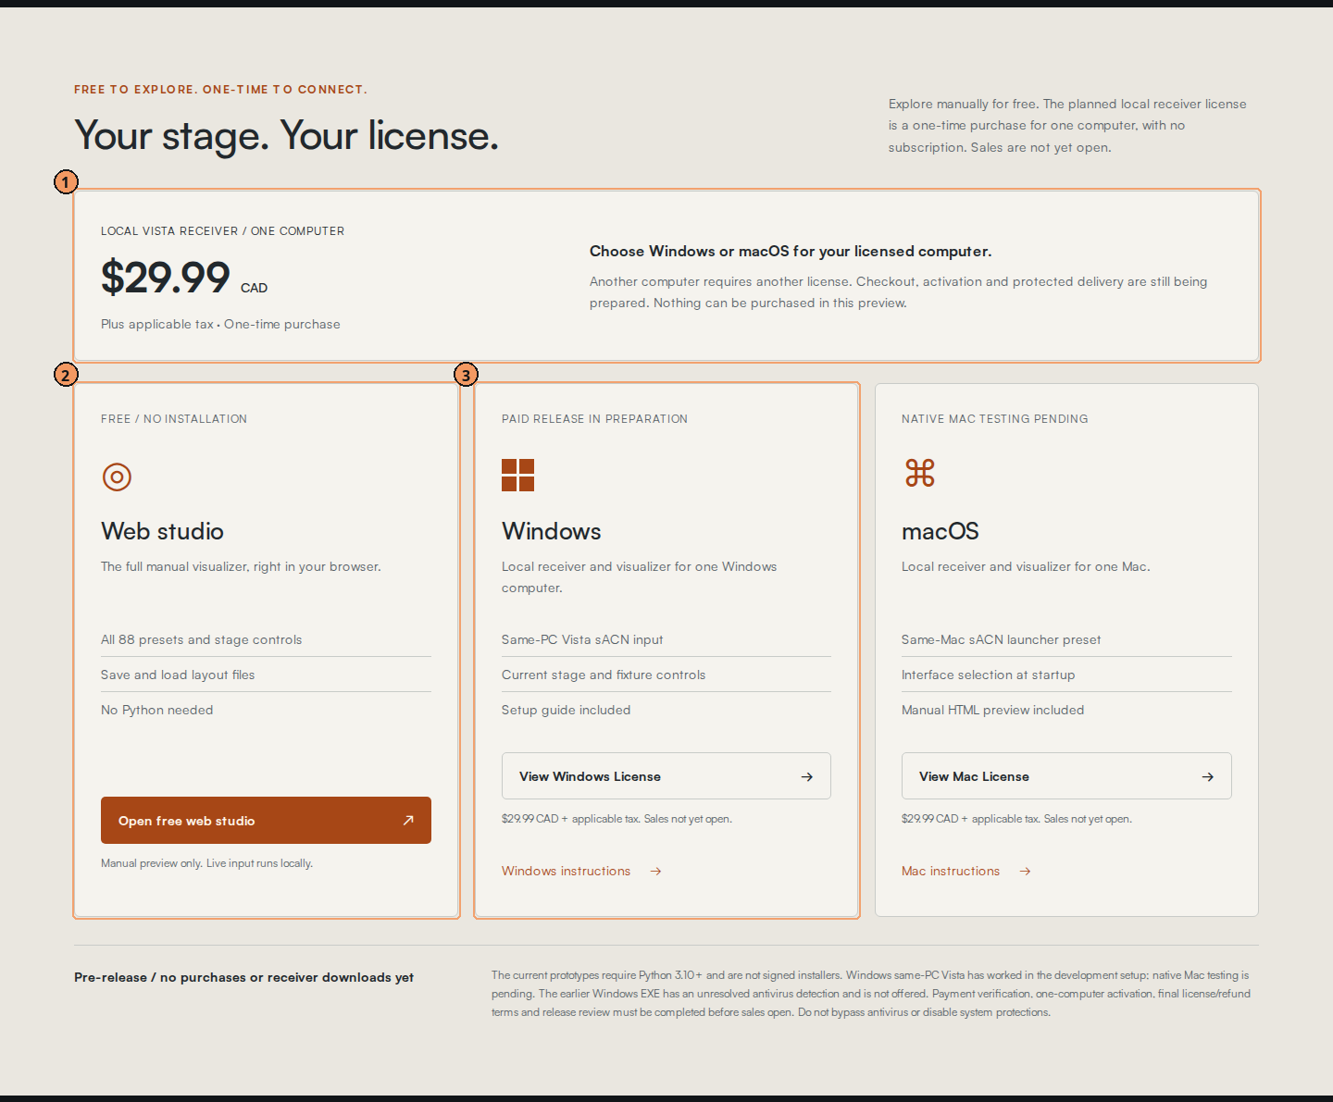Click "Save and load layout files"
The image size is (1333, 1102).
(x=178, y=675)
